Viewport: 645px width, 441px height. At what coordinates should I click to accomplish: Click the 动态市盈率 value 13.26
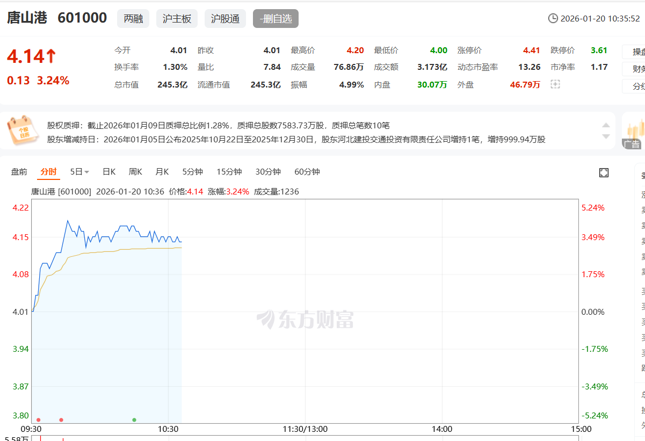click(x=530, y=67)
